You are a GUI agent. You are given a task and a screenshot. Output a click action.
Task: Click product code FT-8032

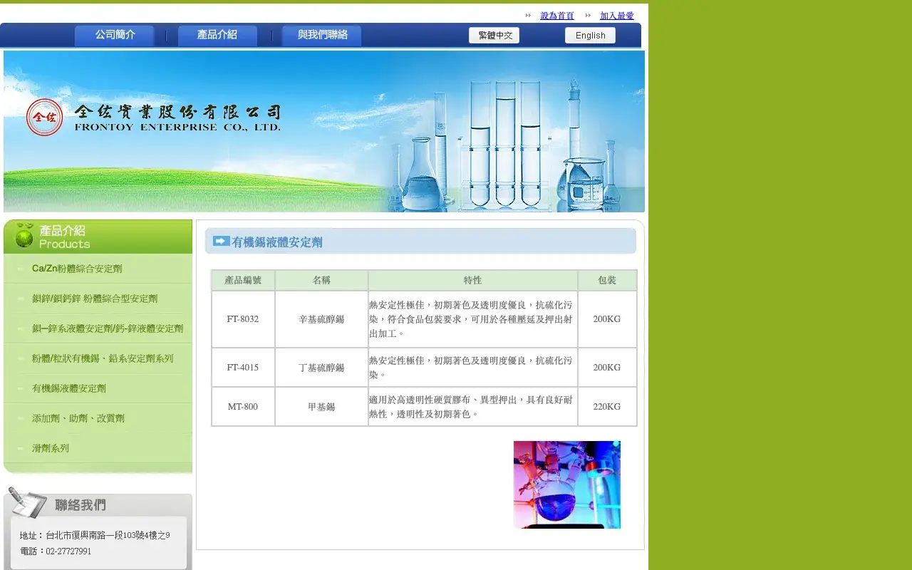[243, 319]
